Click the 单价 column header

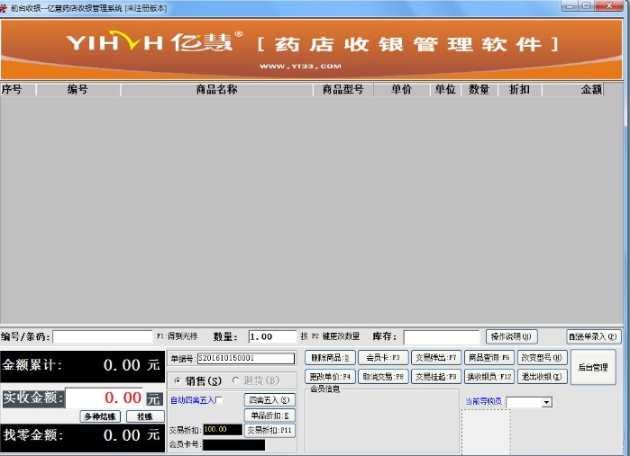tap(402, 89)
